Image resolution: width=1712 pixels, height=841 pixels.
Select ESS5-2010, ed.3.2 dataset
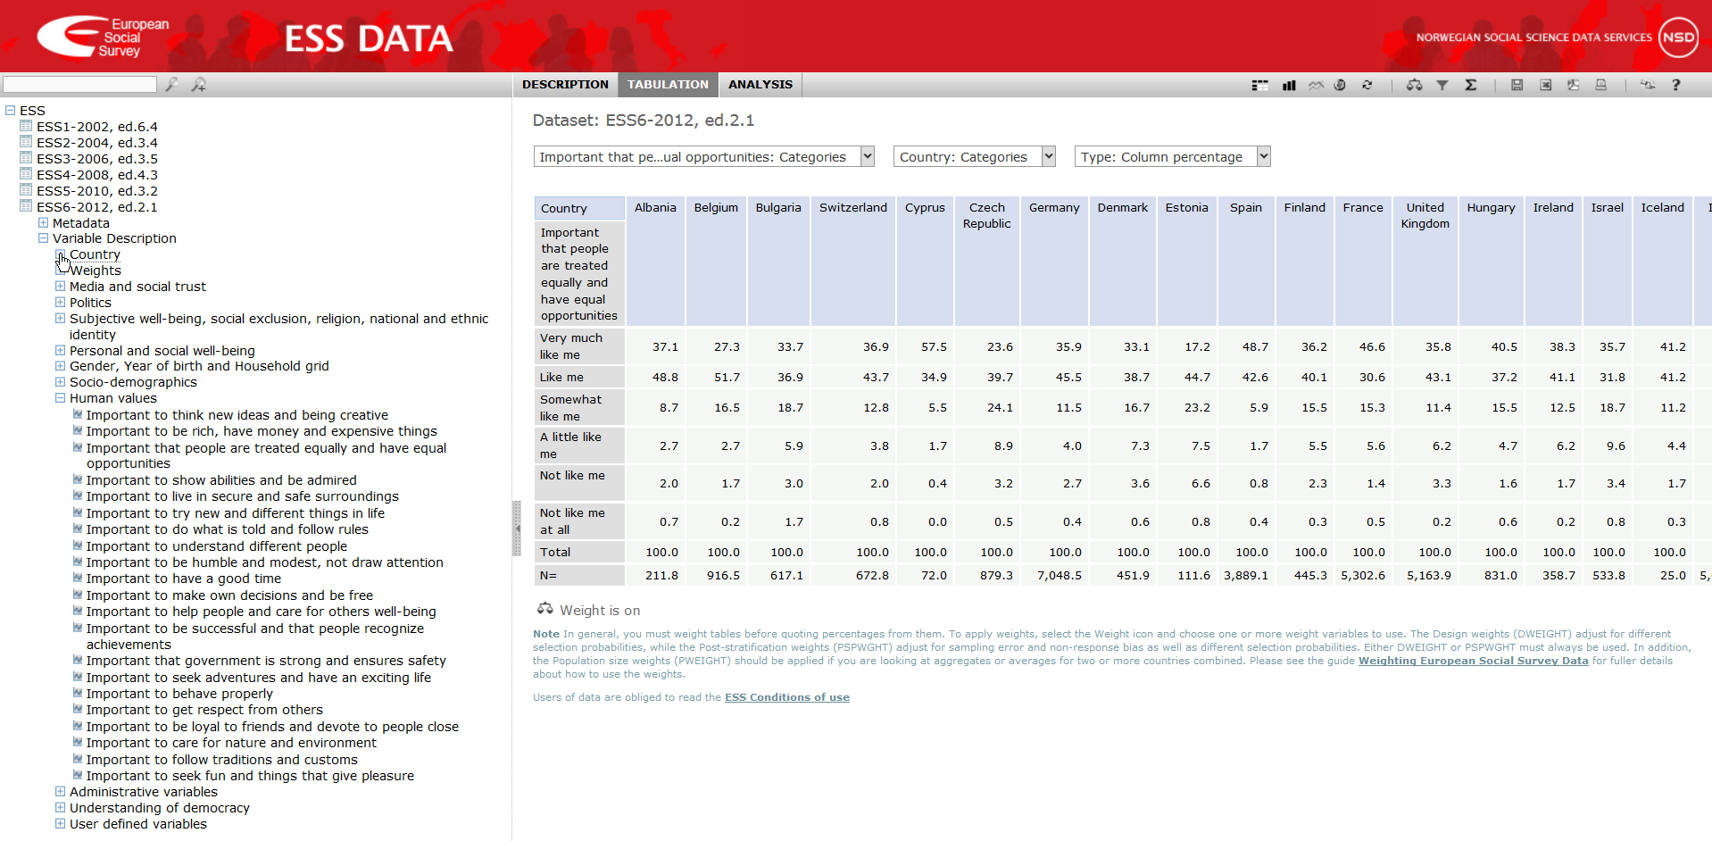96,190
